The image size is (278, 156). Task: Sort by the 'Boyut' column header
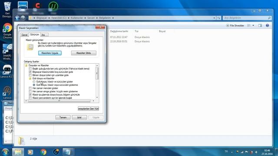(162, 31)
